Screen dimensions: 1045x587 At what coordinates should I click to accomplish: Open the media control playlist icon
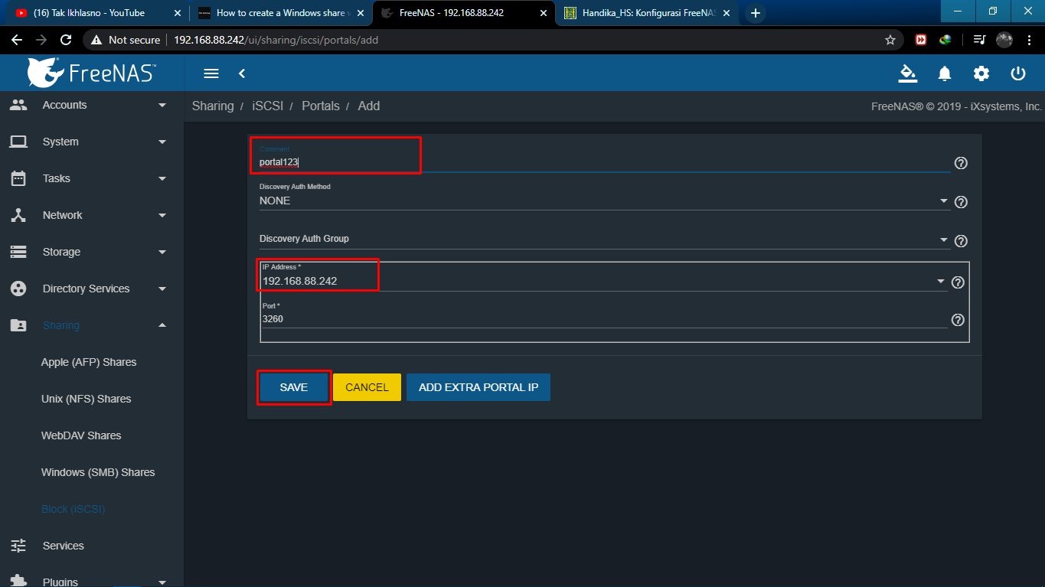(979, 40)
